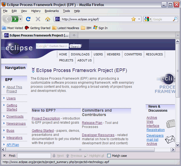Enable the Match case checkbox
Viewport: 181px width, 166px height.
pyautogui.click(x=109, y=156)
